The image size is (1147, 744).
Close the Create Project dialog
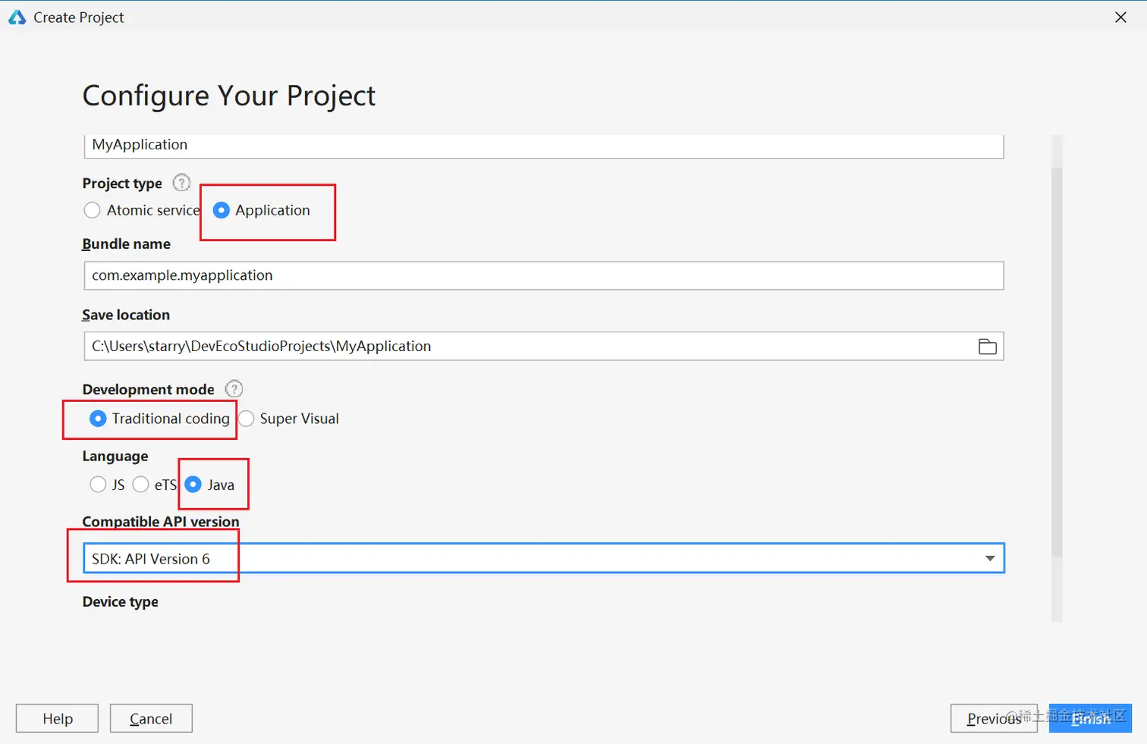point(1120,17)
